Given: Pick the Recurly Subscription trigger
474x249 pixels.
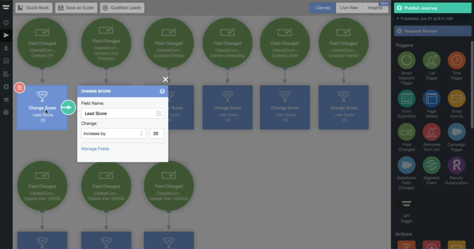Looking at the screenshot, I should pos(457,165).
